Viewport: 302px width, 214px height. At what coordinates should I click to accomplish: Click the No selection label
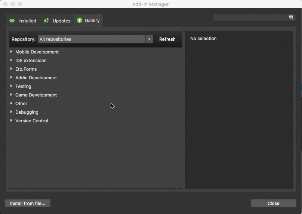(203, 39)
